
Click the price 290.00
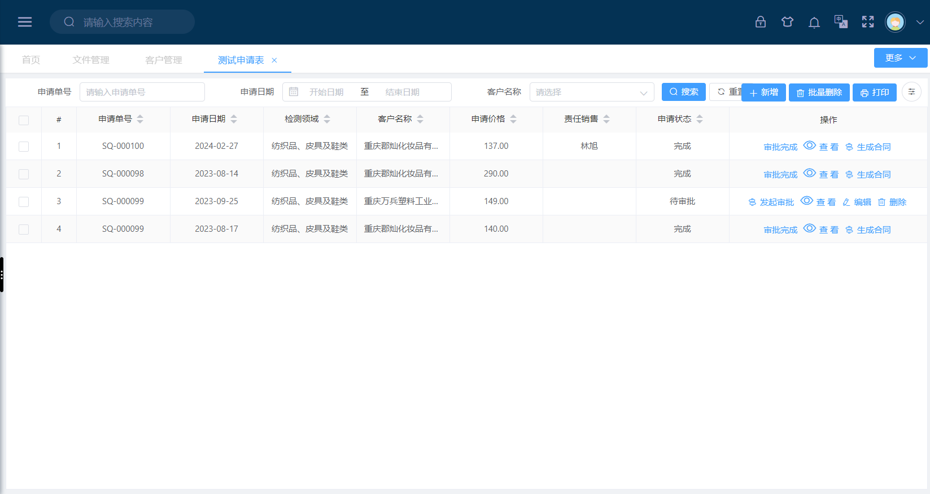pyautogui.click(x=496, y=173)
